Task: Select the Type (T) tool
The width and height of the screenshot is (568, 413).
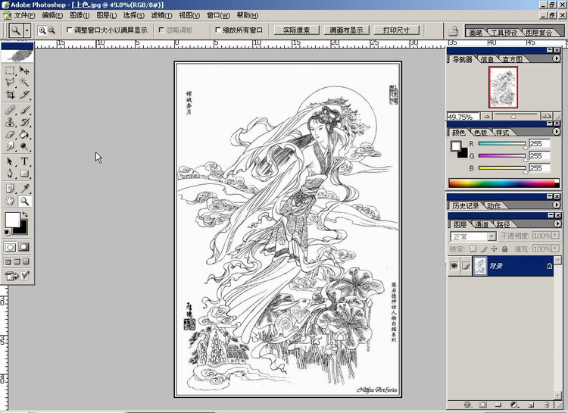Action: click(24, 161)
